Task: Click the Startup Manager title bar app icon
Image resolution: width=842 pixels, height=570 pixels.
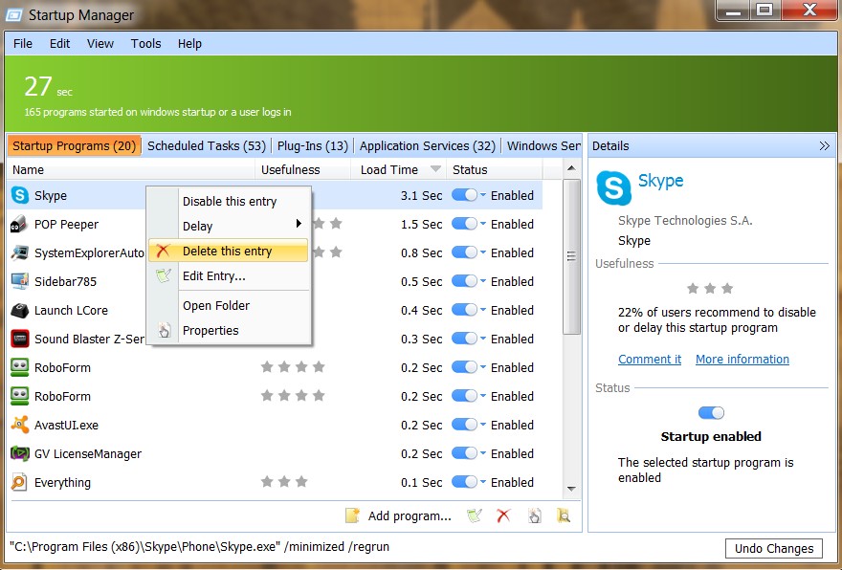Action: 13,15
